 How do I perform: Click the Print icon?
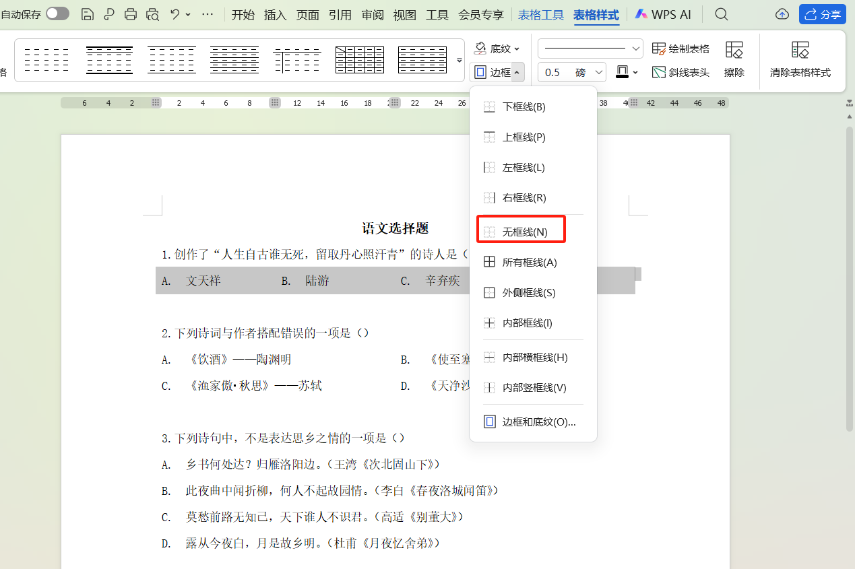tap(131, 13)
